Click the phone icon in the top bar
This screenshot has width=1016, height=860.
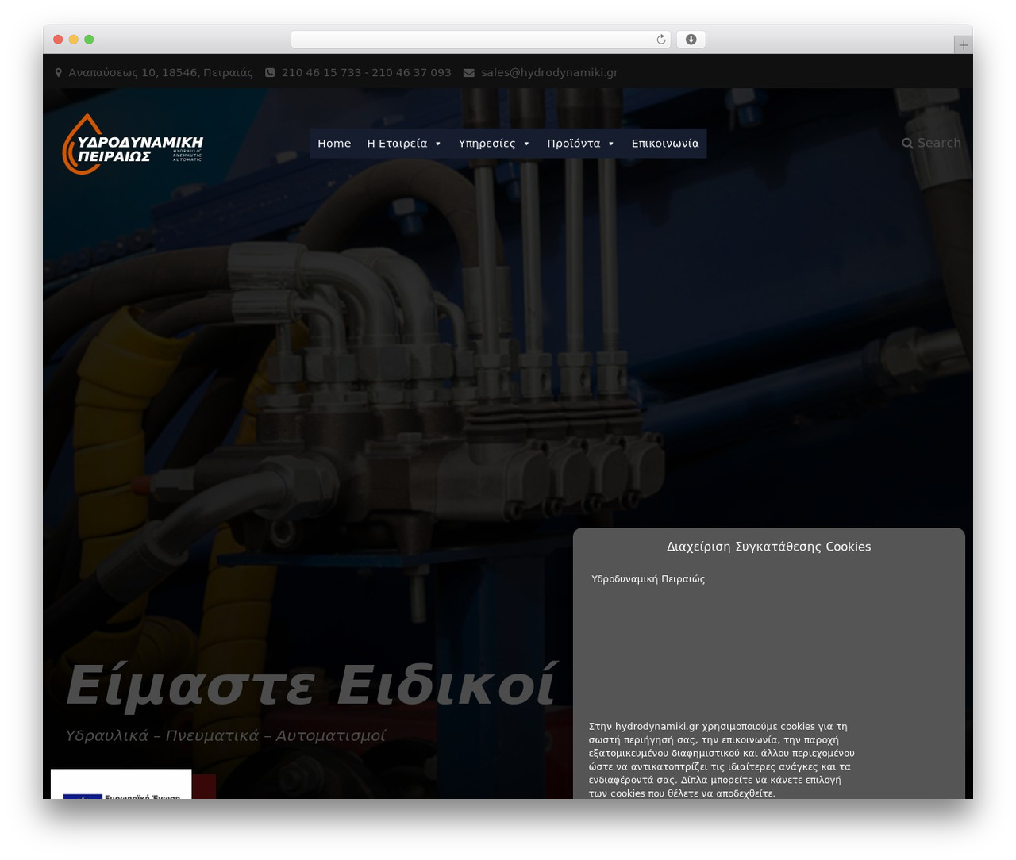pyautogui.click(x=270, y=72)
